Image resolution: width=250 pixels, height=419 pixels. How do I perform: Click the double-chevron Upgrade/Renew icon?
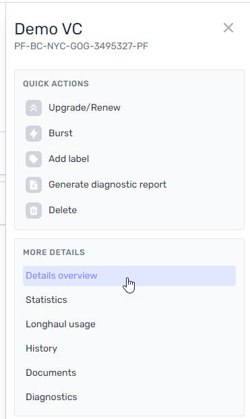pos(34,108)
